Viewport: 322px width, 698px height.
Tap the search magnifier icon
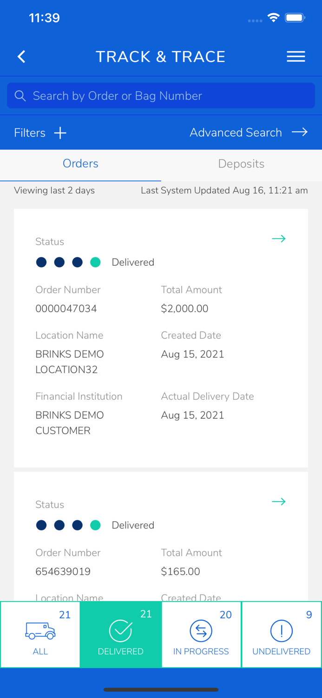coord(20,96)
